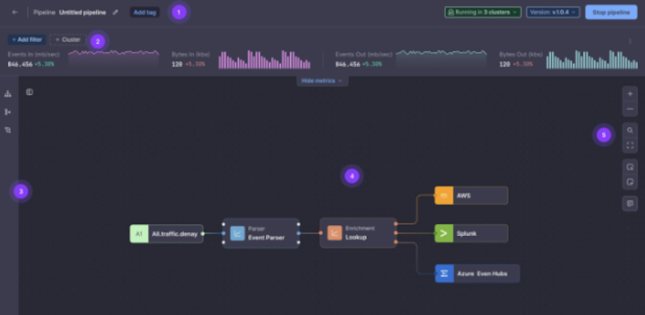
Task: Click the Lookup enrichment chart icon
Action: pyautogui.click(x=335, y=233)
